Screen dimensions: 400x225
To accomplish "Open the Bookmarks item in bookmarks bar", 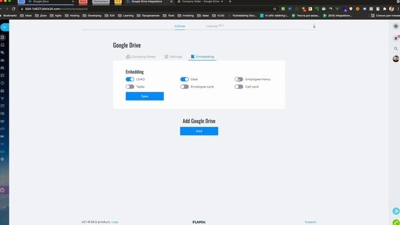I will coord(9,16).
